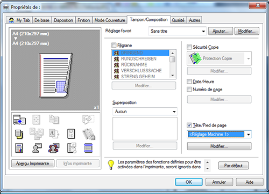Click the Annuler button

point(219,182)
